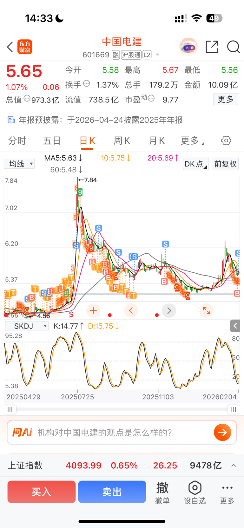The image size is (244, 528).
Task: Share the stock page via export icon
Action: pos(212,47)
